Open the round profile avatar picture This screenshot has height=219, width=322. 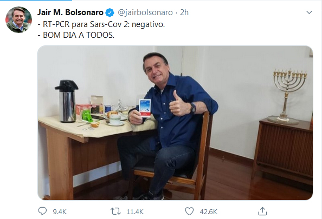coord(18,19)
